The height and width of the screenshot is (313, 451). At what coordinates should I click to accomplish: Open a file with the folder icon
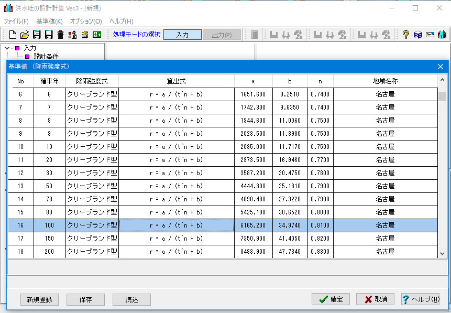click(25, 35)
